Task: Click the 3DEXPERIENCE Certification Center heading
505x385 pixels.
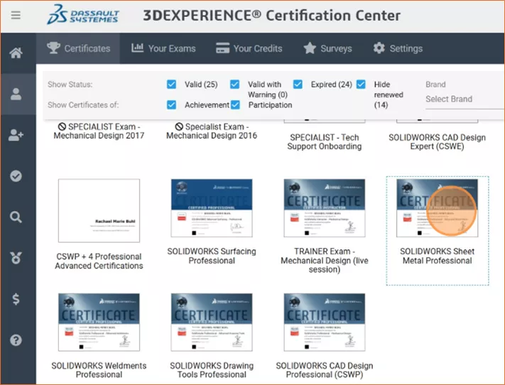Action: pos(271,16)
